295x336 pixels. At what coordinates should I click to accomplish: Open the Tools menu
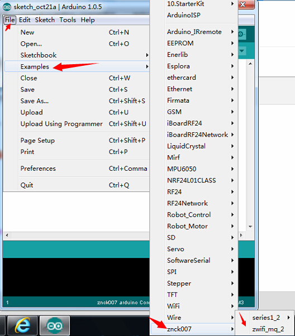68,20
